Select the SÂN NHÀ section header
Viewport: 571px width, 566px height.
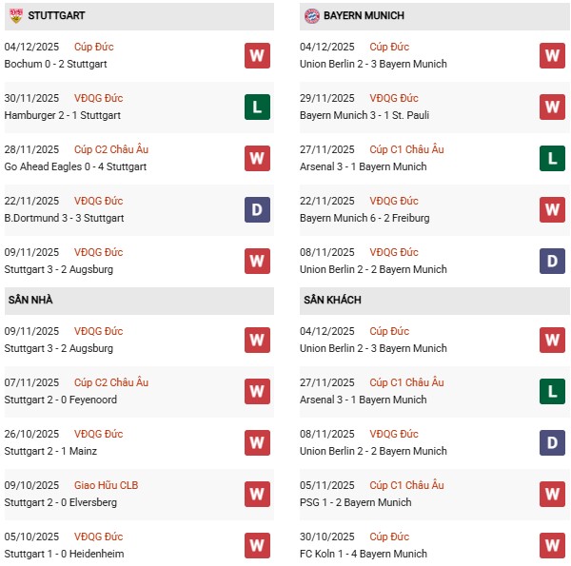point(30,301)
